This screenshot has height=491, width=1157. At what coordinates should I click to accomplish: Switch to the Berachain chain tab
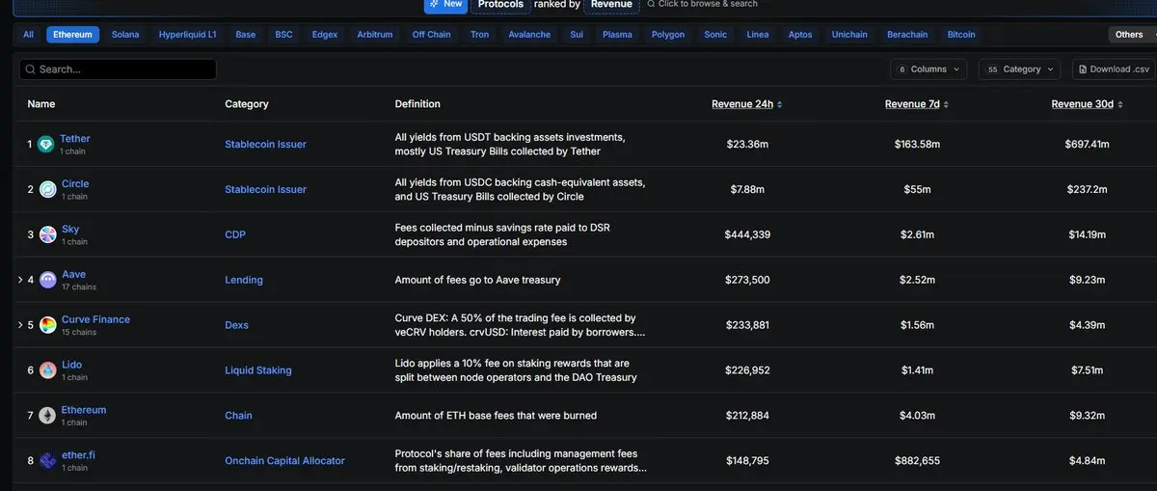[907, 35]
